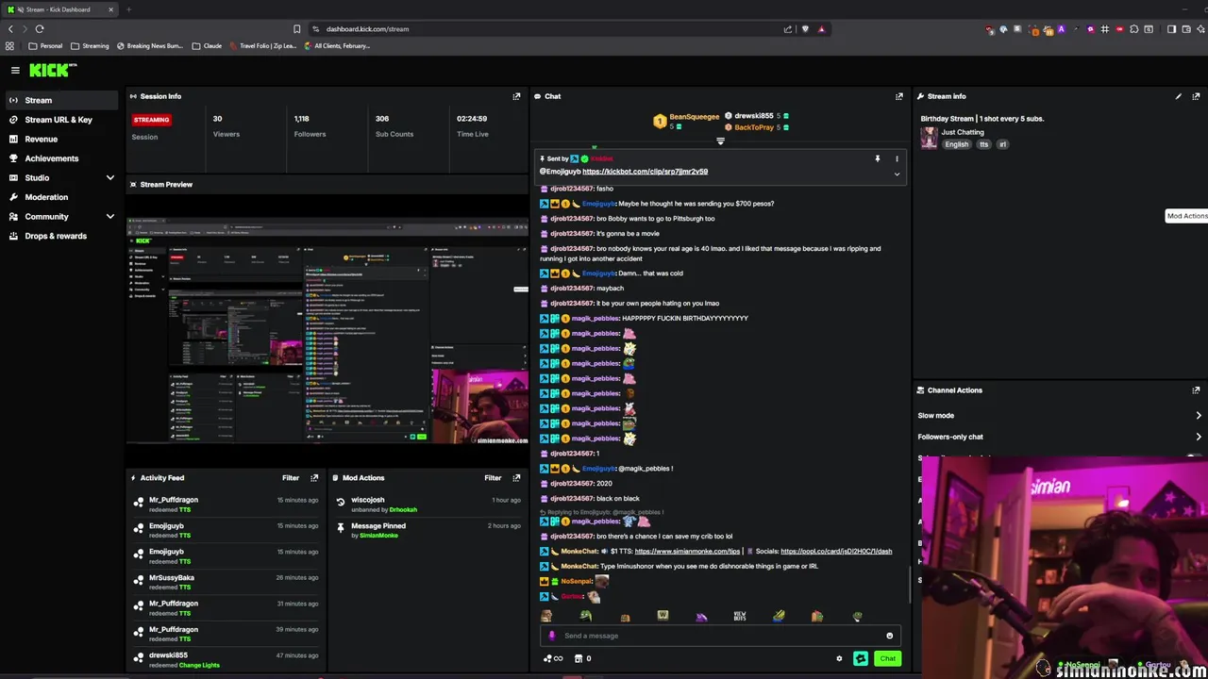The width and height of the screenshot is (1208, 679).
Task: Click the chat scrollbar
Action: click(x=910, y=585)
